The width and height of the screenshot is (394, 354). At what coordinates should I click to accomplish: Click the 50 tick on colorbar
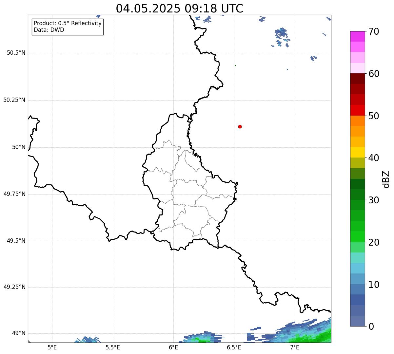pos(374,116)
